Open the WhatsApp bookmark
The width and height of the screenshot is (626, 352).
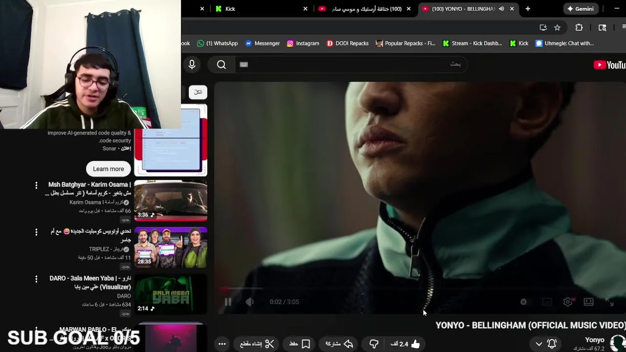point(217,44)
